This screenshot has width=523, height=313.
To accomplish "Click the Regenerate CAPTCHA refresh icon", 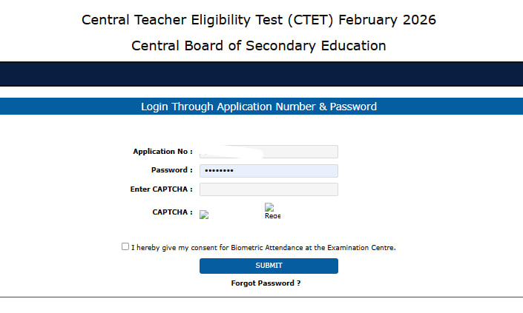I will click(x=269, y=207).
